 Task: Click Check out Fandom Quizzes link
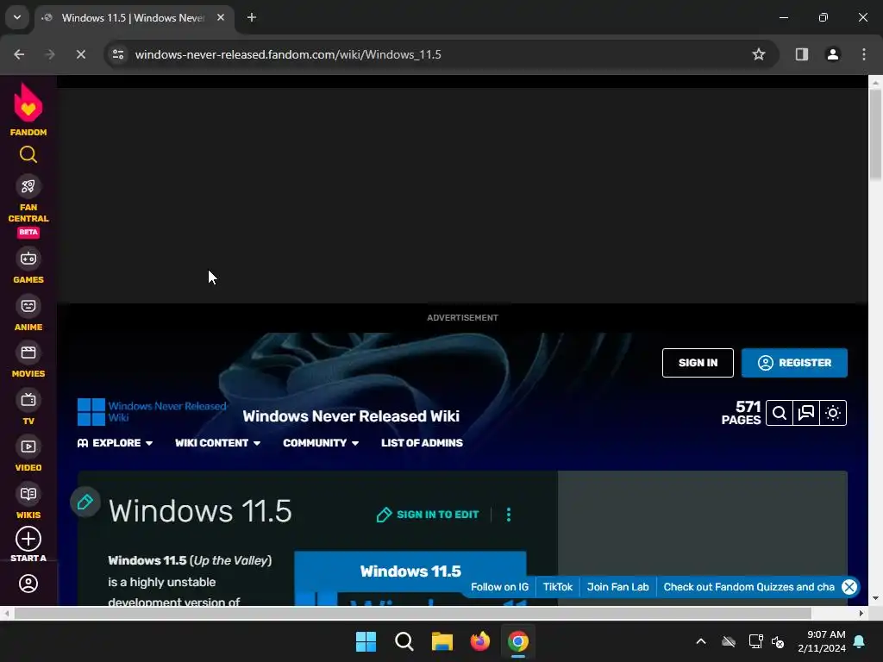click(x=748, y=587)
